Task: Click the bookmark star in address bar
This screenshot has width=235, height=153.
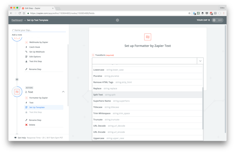Action: click(x=189, y=13)
